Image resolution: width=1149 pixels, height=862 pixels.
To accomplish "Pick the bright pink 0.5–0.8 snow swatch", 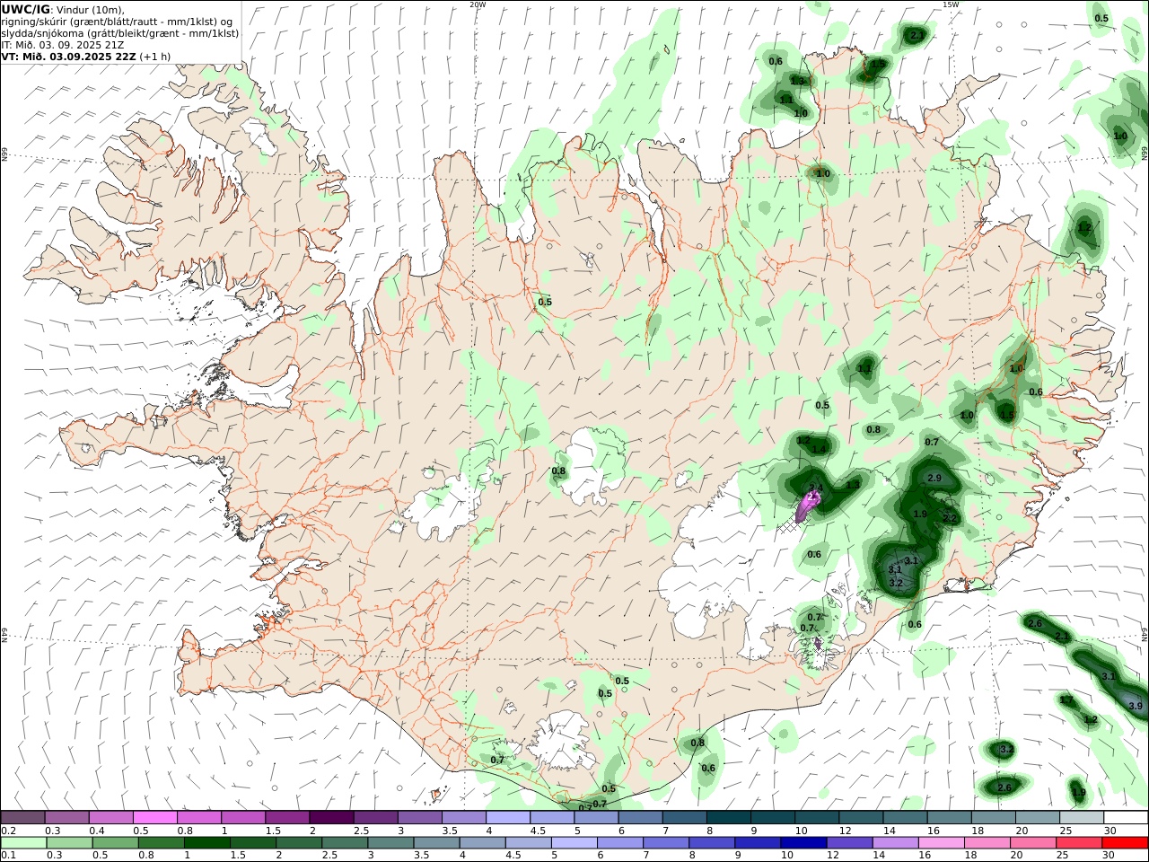I will [154, 818].
